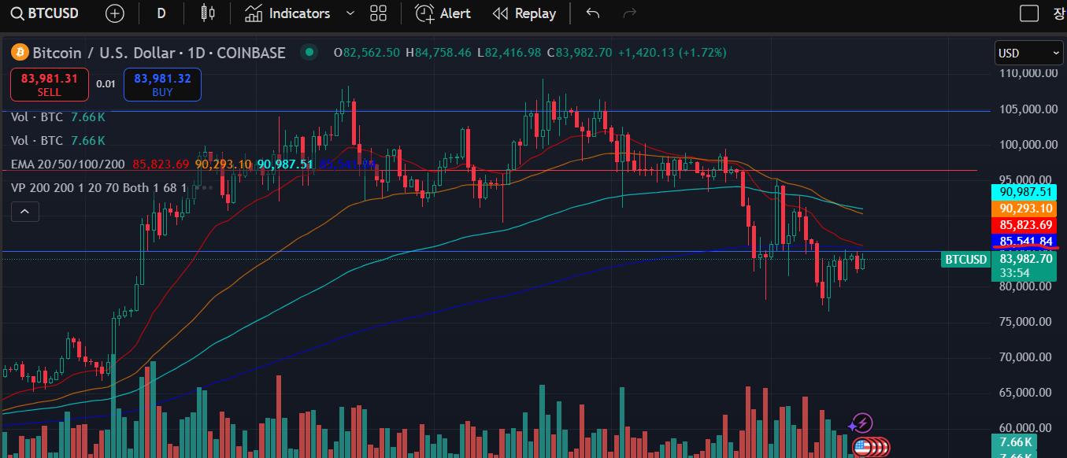1067x458 pixels.
Task: Click cyan EMA value 90,987.51 in legend
Action: (x=285, y=164)
